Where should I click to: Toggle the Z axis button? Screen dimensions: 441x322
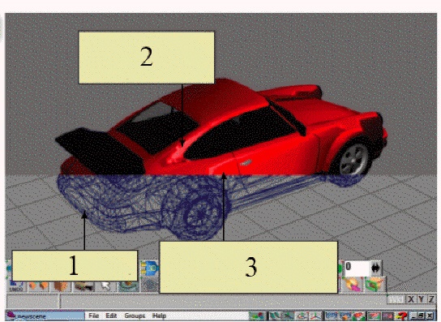coord(431,299)
